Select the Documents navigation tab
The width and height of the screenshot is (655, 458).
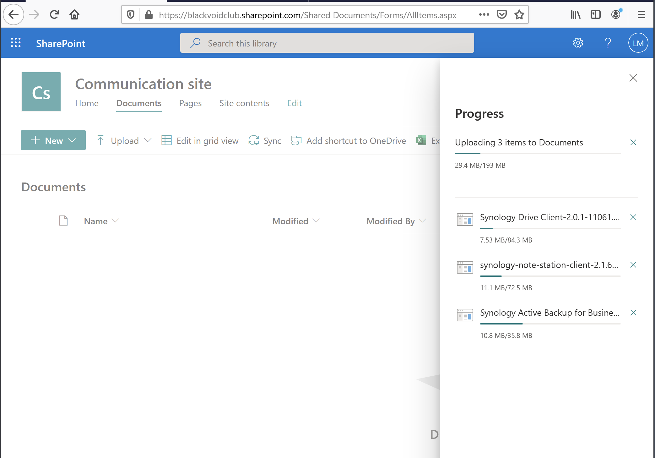[139, 103]
